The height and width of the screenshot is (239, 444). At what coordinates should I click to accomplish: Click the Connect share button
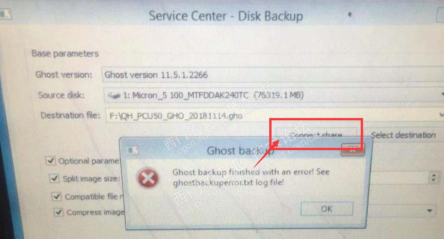[x=316, y=135]
